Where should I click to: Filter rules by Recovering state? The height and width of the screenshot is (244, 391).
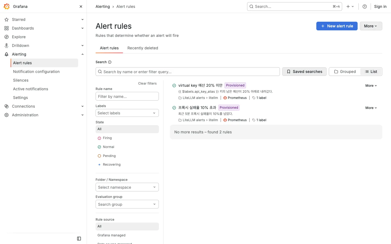tap(127, 165)
